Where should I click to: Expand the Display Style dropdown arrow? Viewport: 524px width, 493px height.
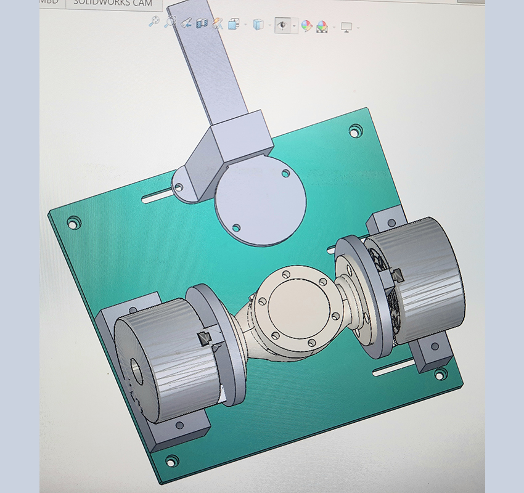click(270, 26)
